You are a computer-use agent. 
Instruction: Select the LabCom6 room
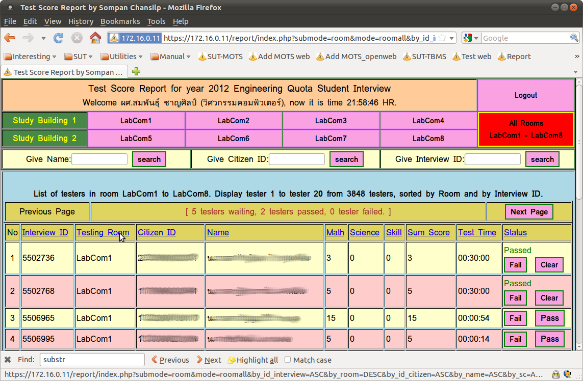(234, 139)
